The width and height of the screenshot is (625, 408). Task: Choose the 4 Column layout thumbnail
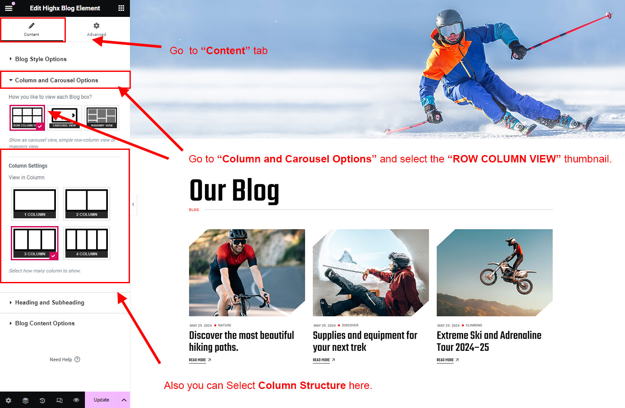[x=87, y=243]
